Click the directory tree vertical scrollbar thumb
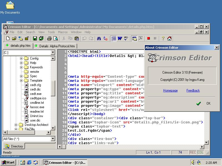Image resolution: width=222 pixels, height=166 pixels. pos(53,89)
